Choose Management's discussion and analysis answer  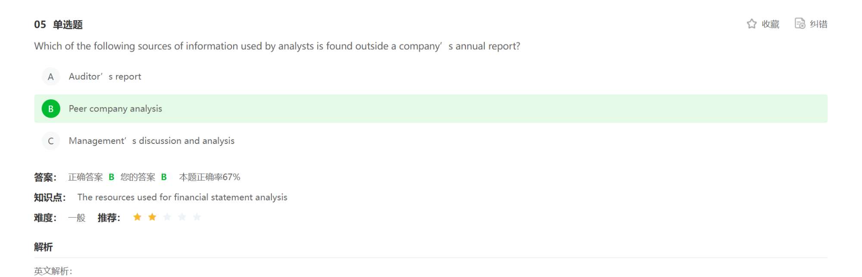click(x=152, y=141)
